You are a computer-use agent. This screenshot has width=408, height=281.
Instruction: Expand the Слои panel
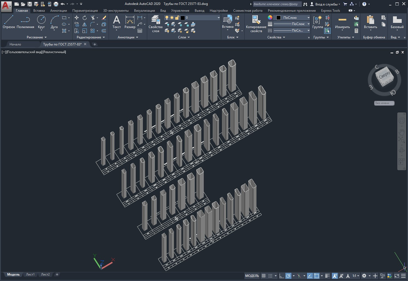click(184, 37)
